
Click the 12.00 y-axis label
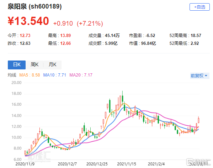click(16, 127)
